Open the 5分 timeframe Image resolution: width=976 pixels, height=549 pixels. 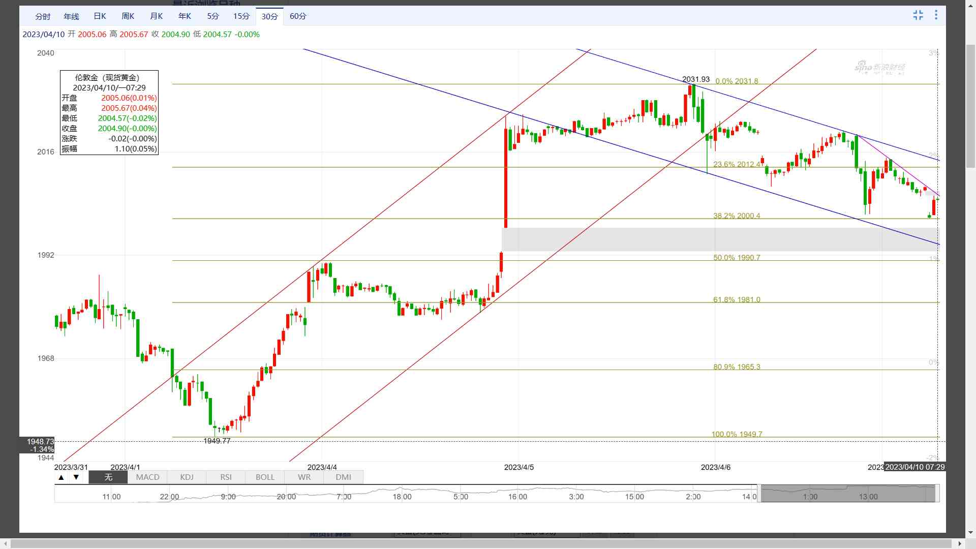[x=212, y=16]
